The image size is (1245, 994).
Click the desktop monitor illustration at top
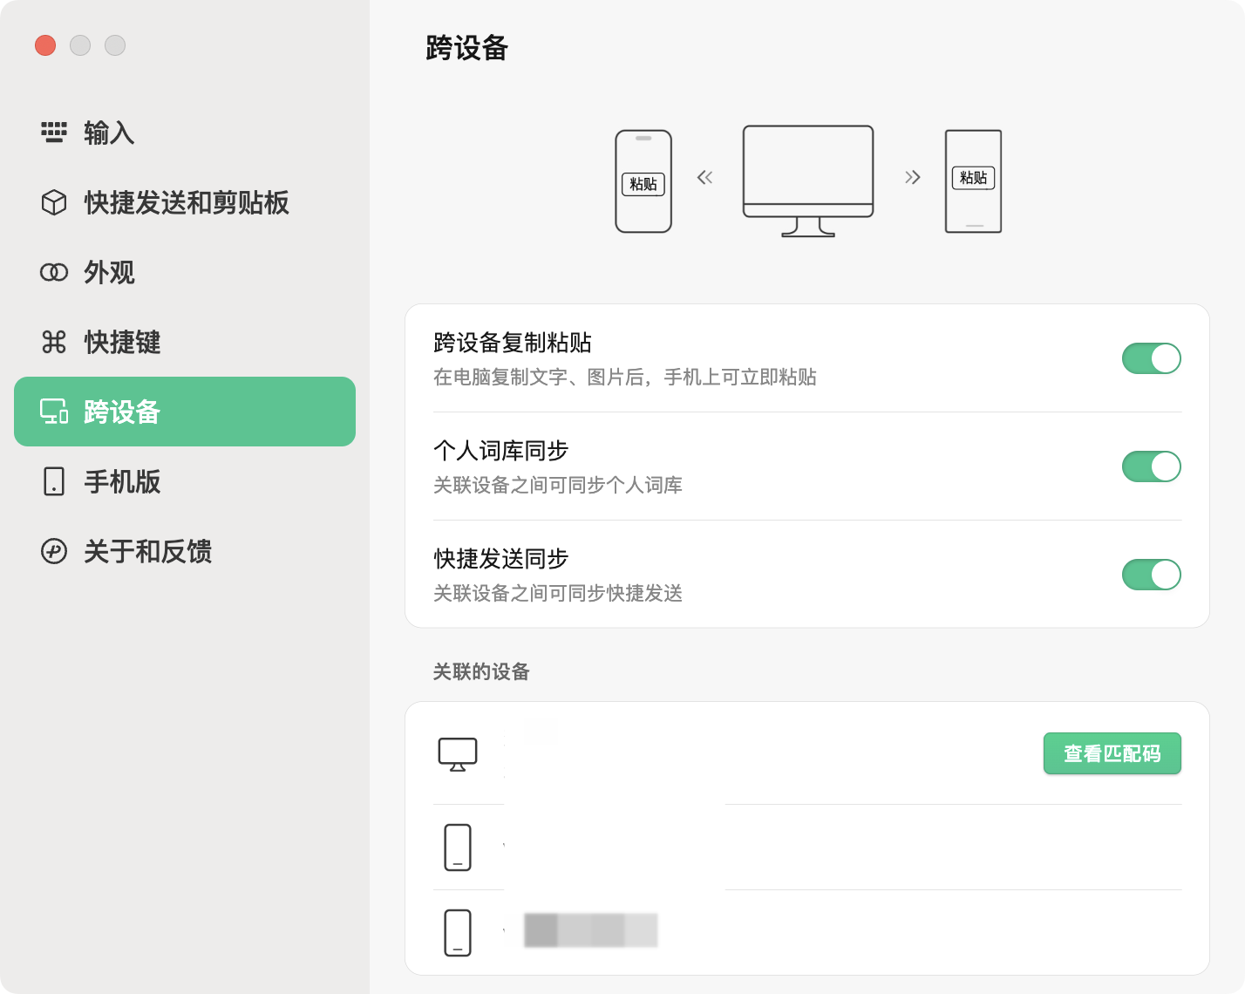(x=808, y=181)
